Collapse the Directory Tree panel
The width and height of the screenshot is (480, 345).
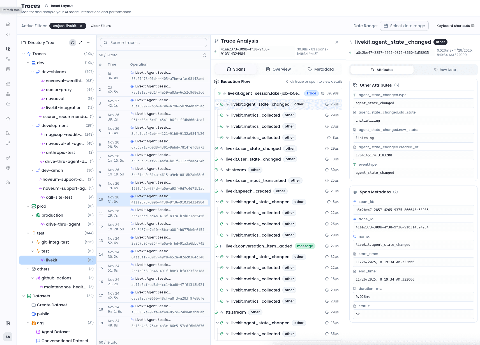(x=88, y=43)
